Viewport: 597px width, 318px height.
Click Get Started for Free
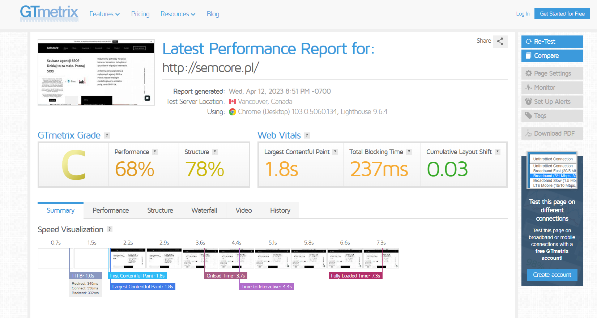tap(562, 14)
